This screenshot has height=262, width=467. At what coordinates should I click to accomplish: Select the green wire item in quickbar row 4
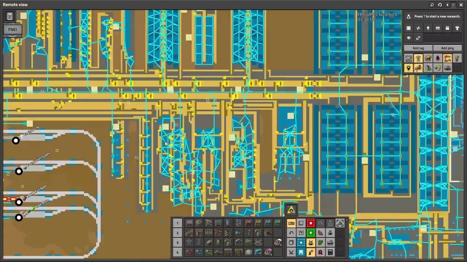pyautogui.click(x=209, y=252)
